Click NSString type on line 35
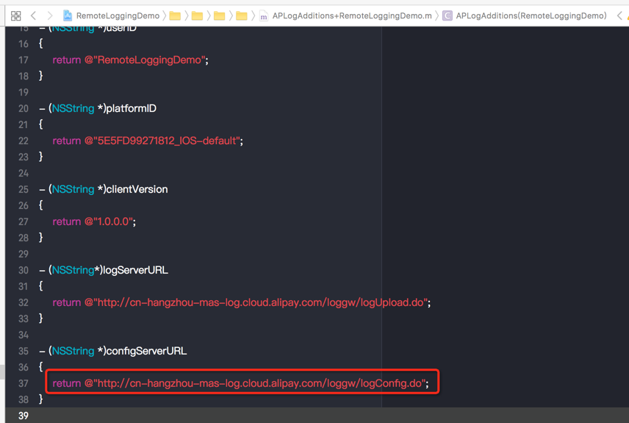Image resolution: width=629 pixels, height=423 pixels. coord(73,351)
